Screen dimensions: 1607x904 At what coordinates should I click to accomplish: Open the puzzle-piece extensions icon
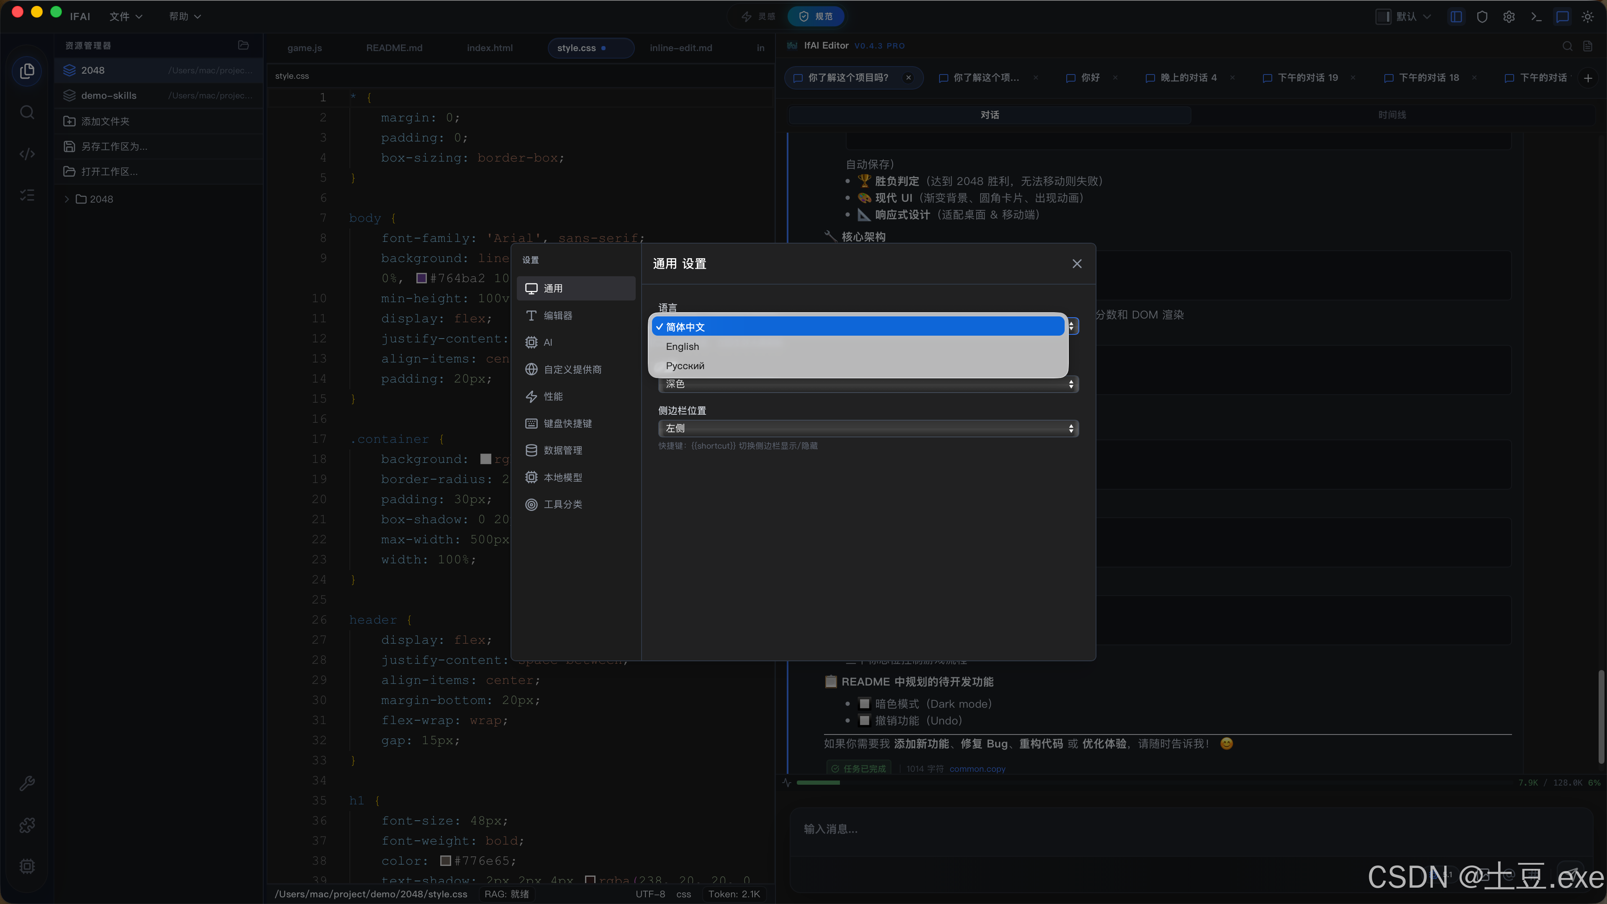[27, 825]
